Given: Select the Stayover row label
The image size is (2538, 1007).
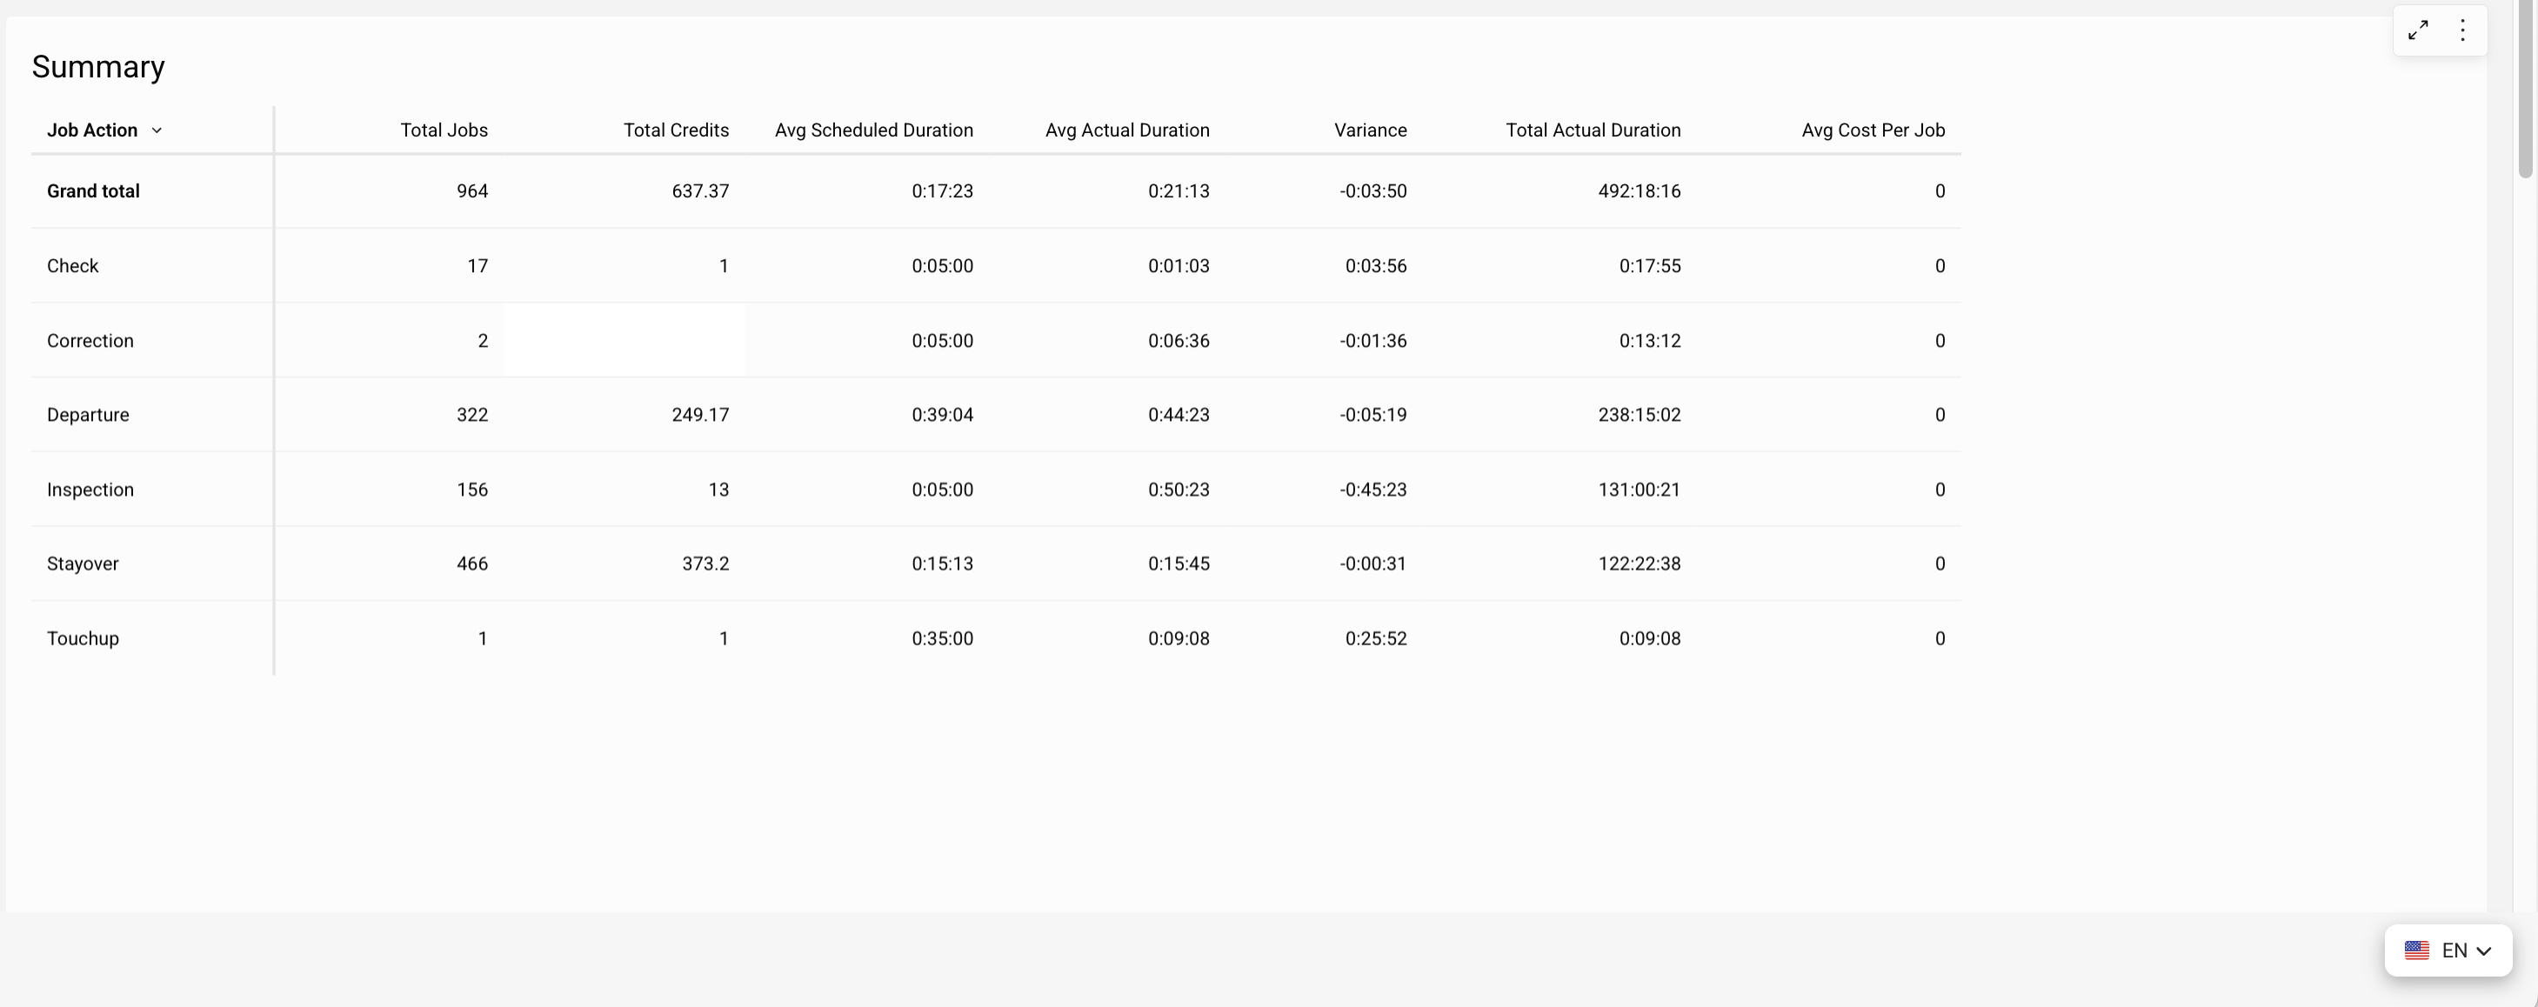Looking at the screenshot, I should (x=83, y=564).
